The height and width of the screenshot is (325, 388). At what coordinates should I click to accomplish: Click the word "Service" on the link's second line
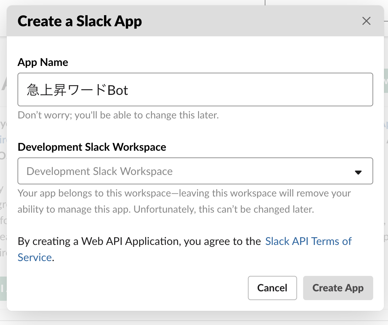[x=35, y=257]
